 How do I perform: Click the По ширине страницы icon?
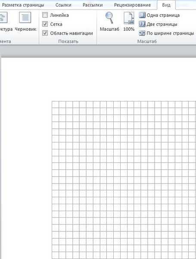pos(142,33)
